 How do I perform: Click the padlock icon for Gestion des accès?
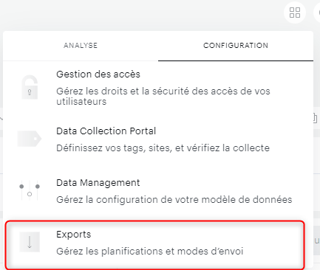point(30,87)
